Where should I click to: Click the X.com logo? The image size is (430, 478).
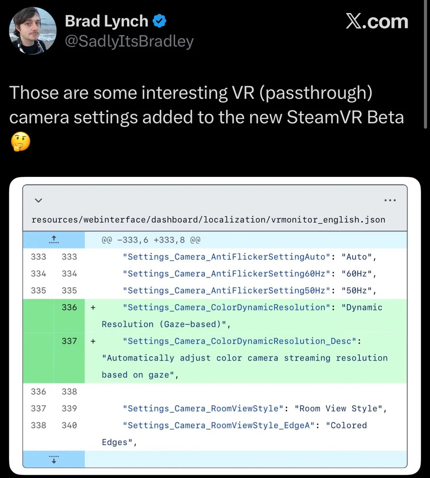pyautogui.click(x=377, y=21)
